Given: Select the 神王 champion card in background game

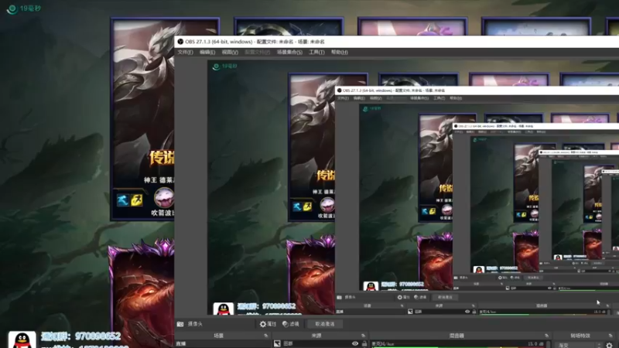Looking at the screenshot, I should (x=144, y=118).
